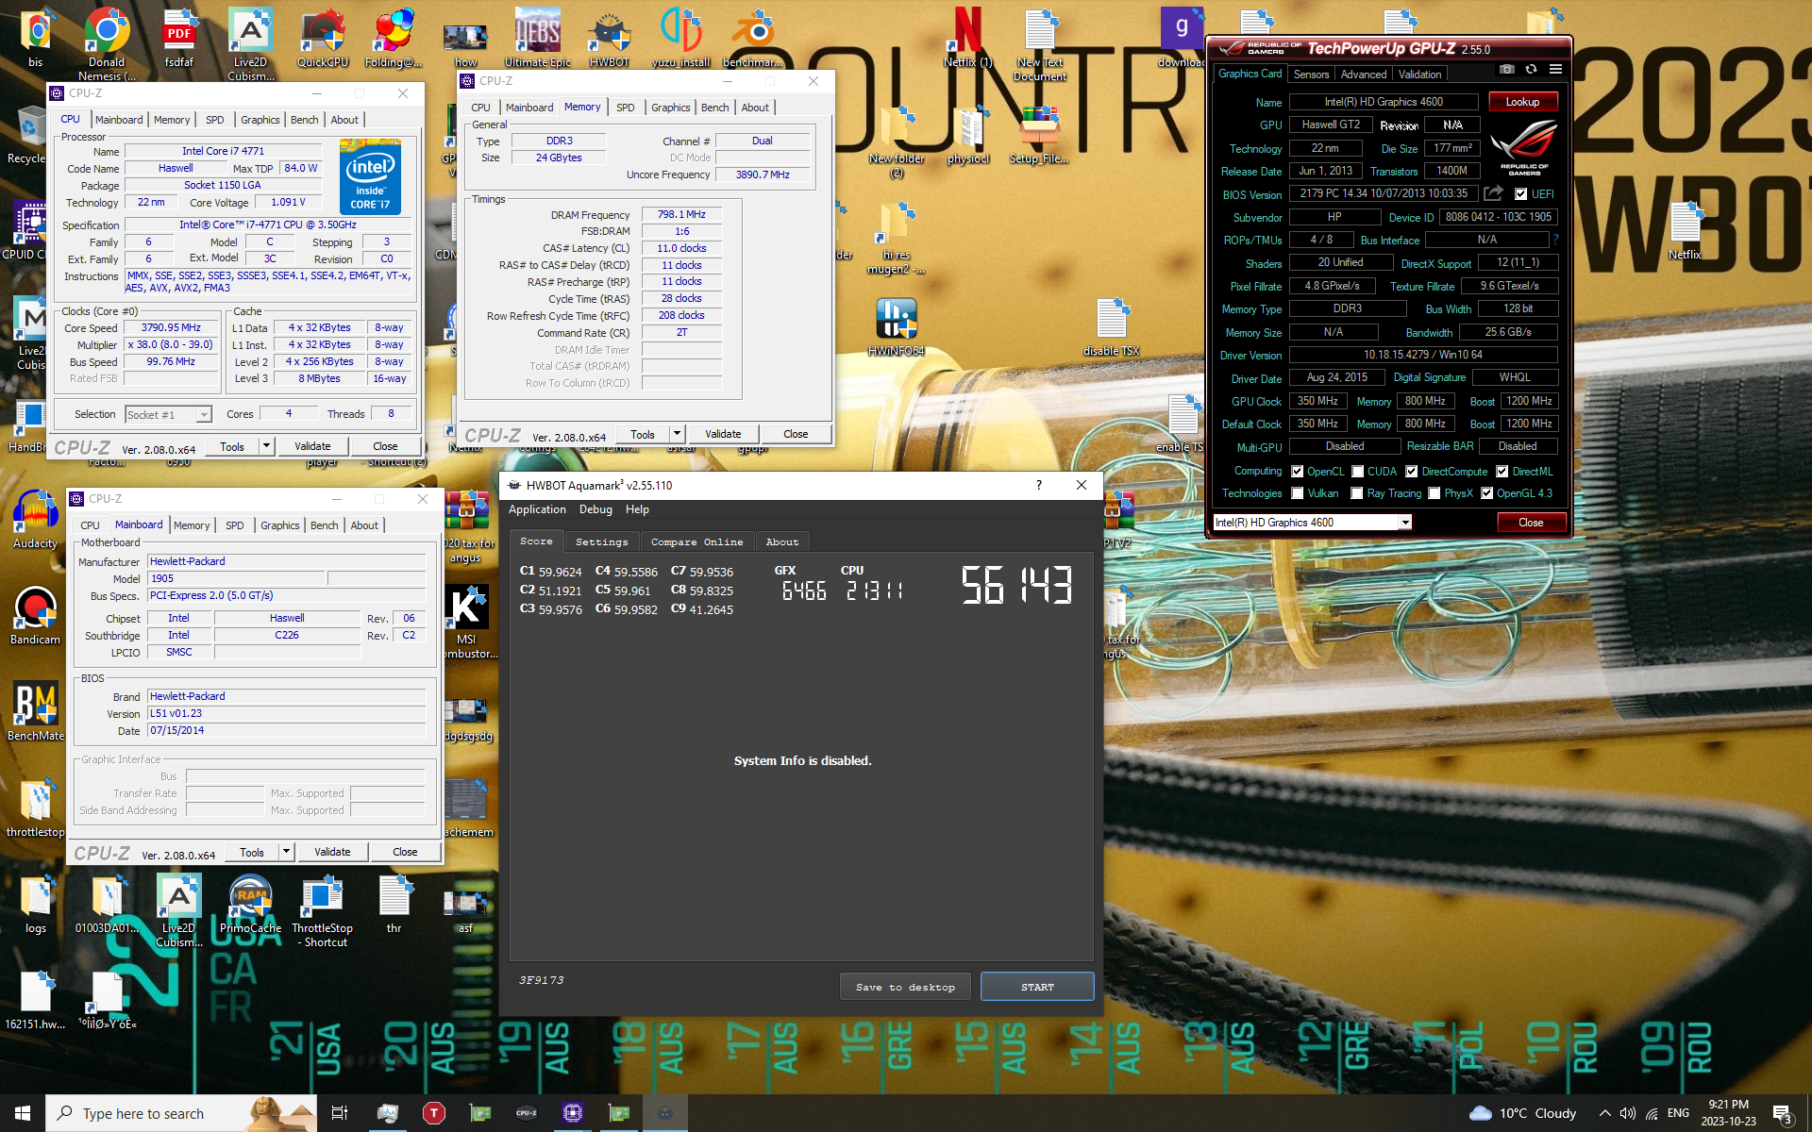Expand Tools arrow in CPU-Z Memory-tab window
This screenshot has width=1812, height=1132.
[x=677, y=434]
